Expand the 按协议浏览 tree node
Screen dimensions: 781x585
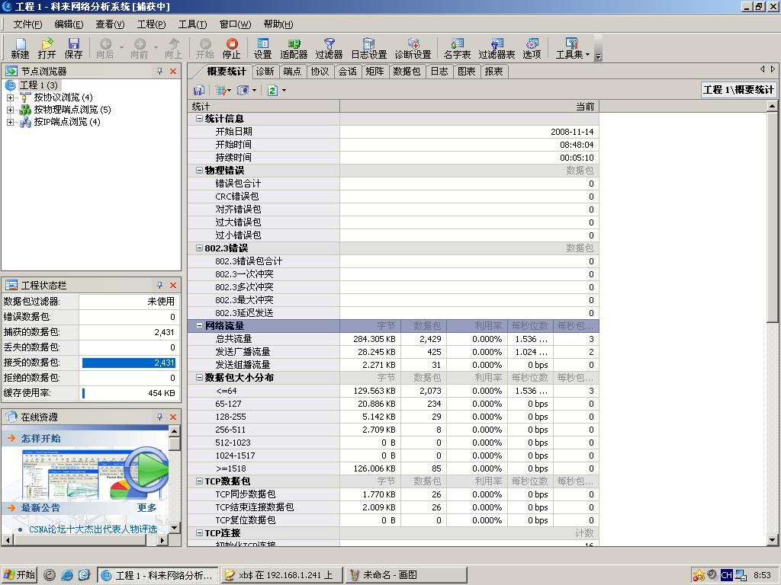pyautogui.click(x=11, y=97)
